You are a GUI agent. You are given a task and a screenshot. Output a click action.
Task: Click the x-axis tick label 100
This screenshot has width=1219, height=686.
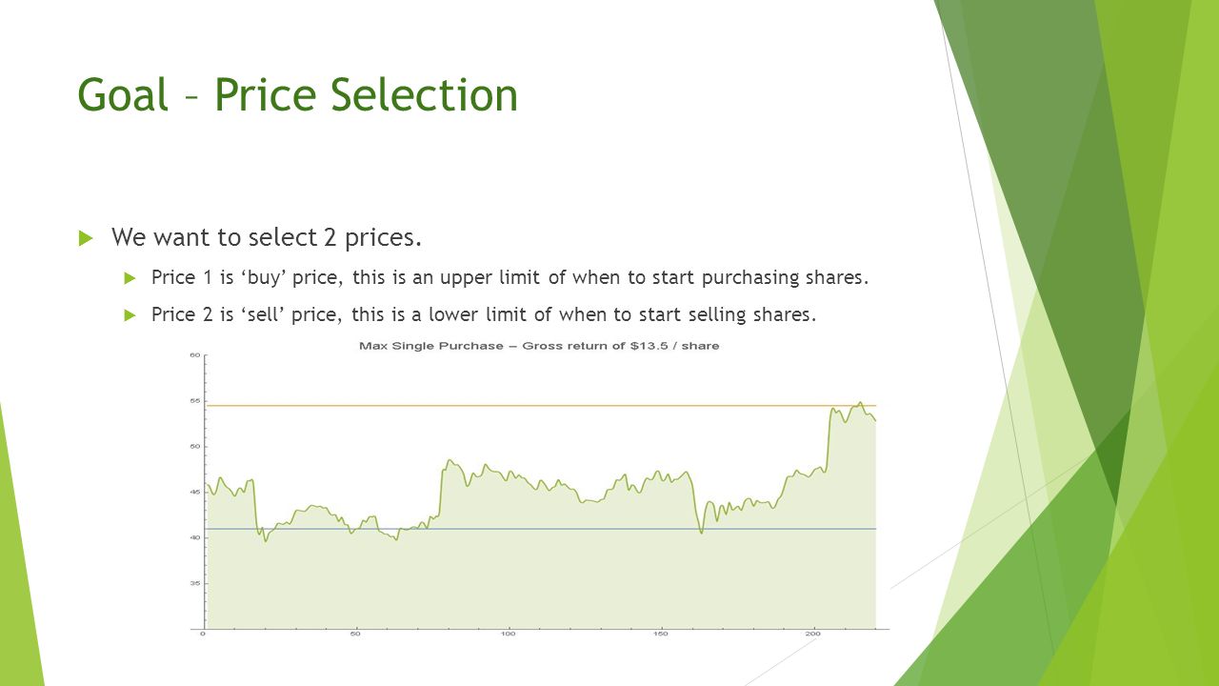coord(508,634)
